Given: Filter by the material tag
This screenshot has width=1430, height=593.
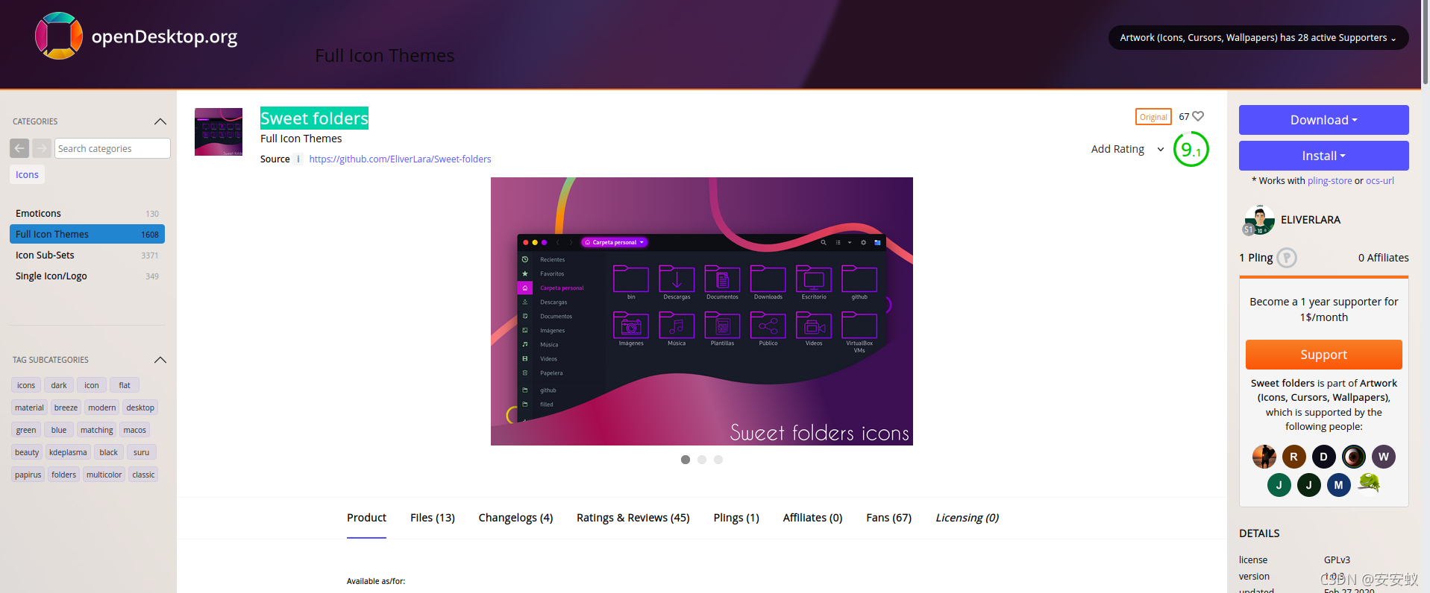Looking at the screenshot, I should point(29,408).
